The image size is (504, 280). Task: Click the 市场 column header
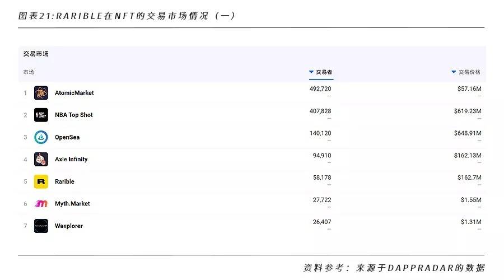[x=29, y=72]
